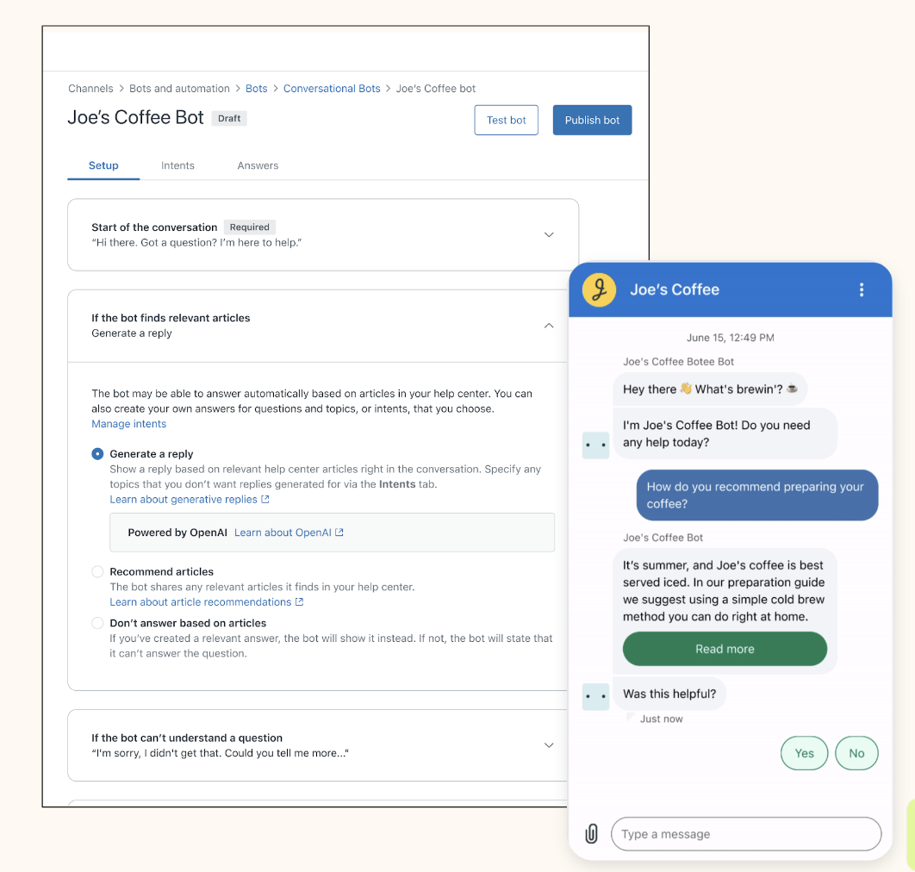Switch to the Setup tab
The height and width of the screenshot is (872, 915).
pos(103,165)
